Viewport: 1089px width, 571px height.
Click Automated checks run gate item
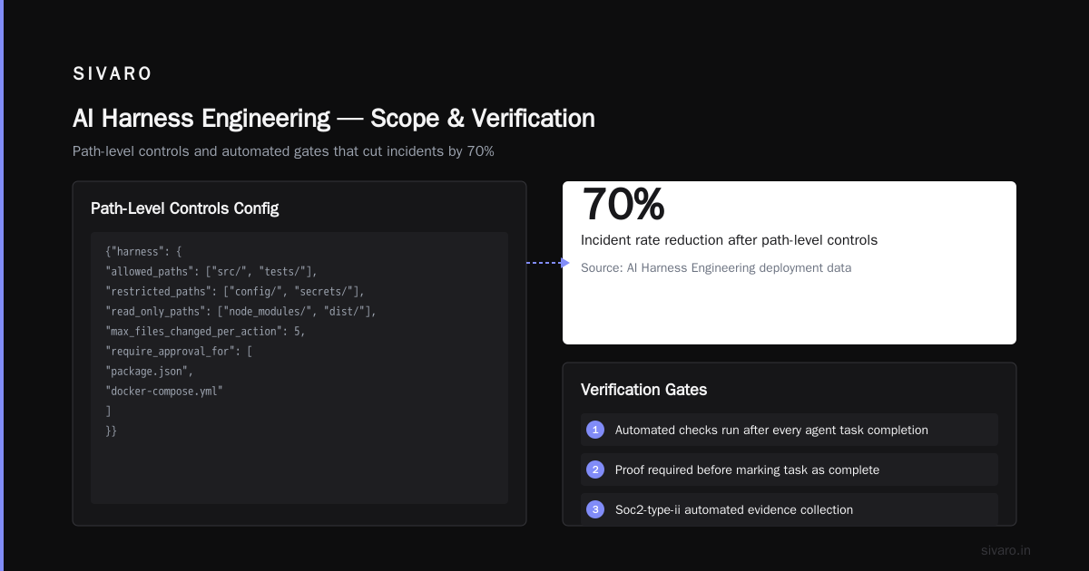coord(790,430)
